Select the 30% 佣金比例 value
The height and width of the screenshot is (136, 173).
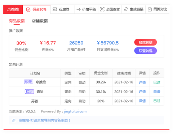(21, 43)
